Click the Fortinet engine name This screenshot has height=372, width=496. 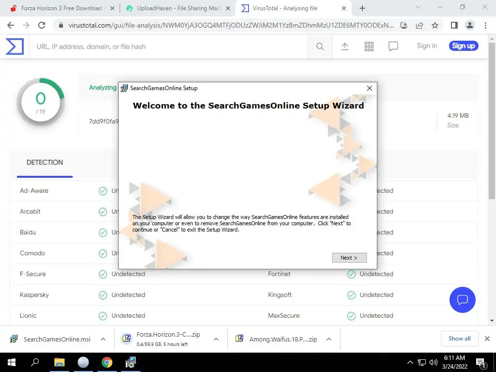click(x=279, y=274)
